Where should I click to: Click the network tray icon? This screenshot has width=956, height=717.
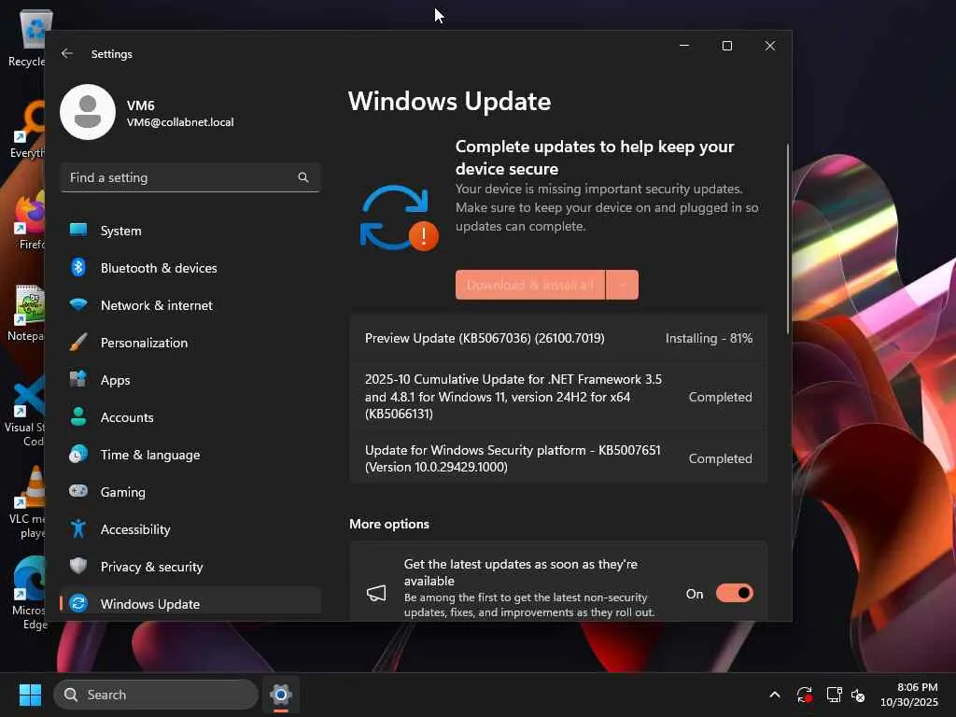[834, 695]
